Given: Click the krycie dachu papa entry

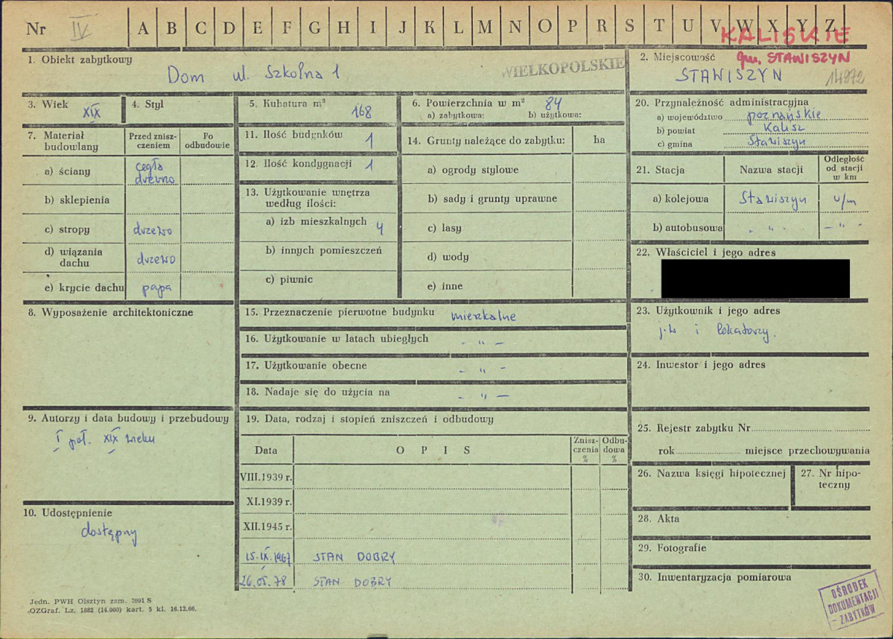Looking at the screenshot, I should coord(156,289).
